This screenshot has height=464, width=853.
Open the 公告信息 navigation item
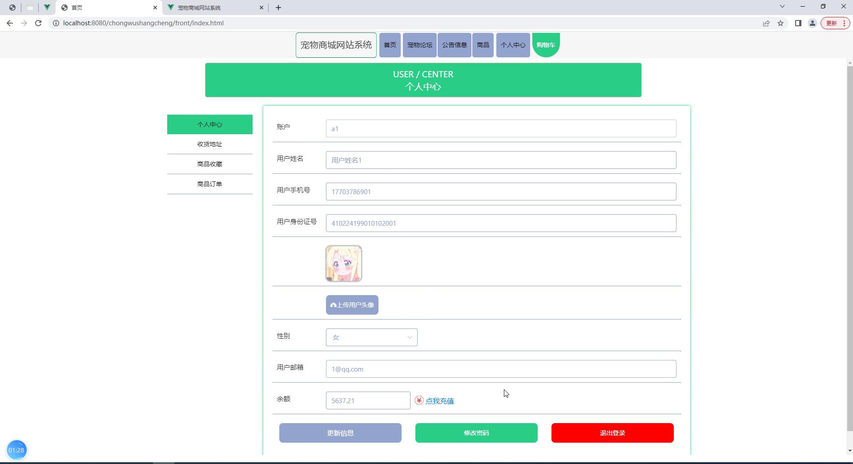(455, 45)
